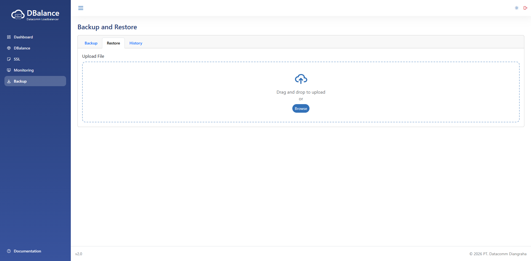Click the PT. Datacomm Diangraha copyright text

498,254
